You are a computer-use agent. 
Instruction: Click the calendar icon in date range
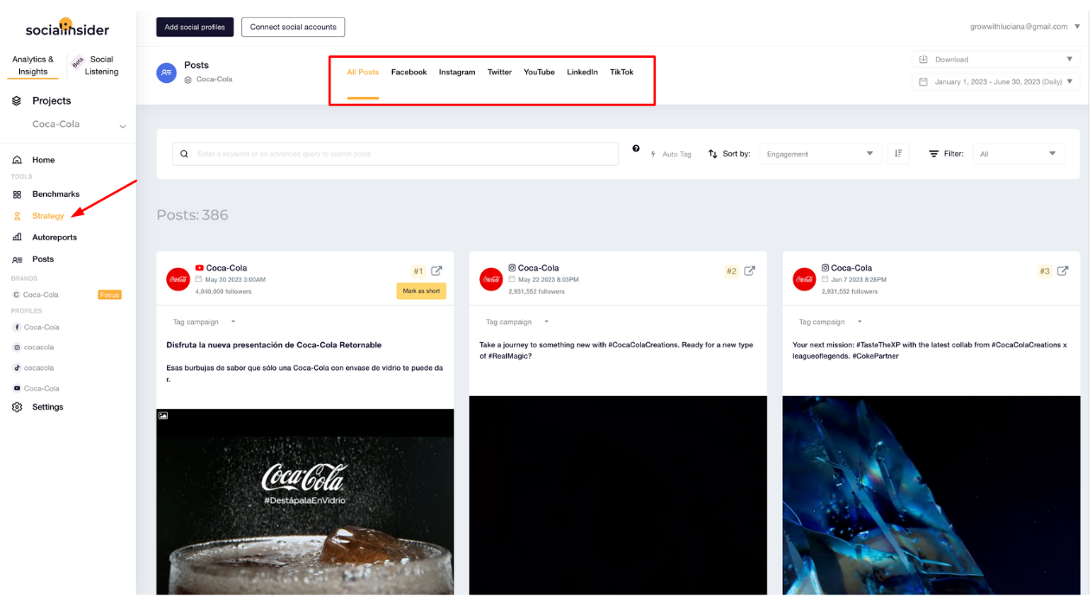(923, 82)
